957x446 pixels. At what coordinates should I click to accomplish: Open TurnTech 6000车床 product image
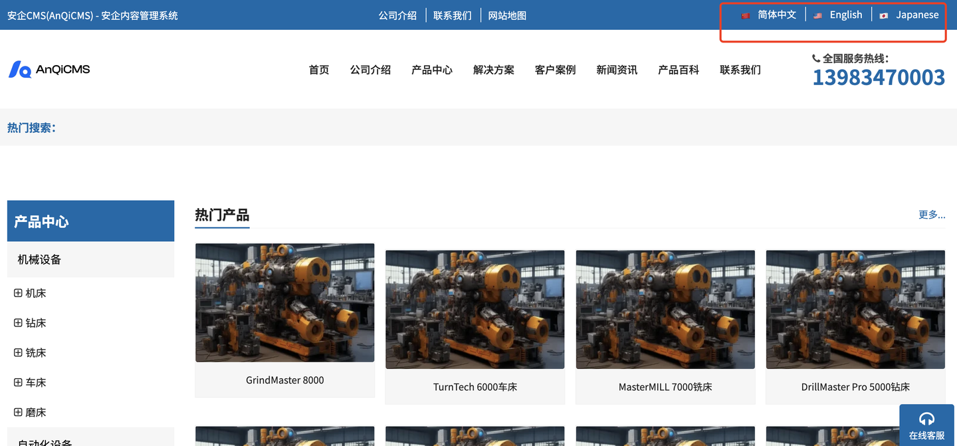475,309
